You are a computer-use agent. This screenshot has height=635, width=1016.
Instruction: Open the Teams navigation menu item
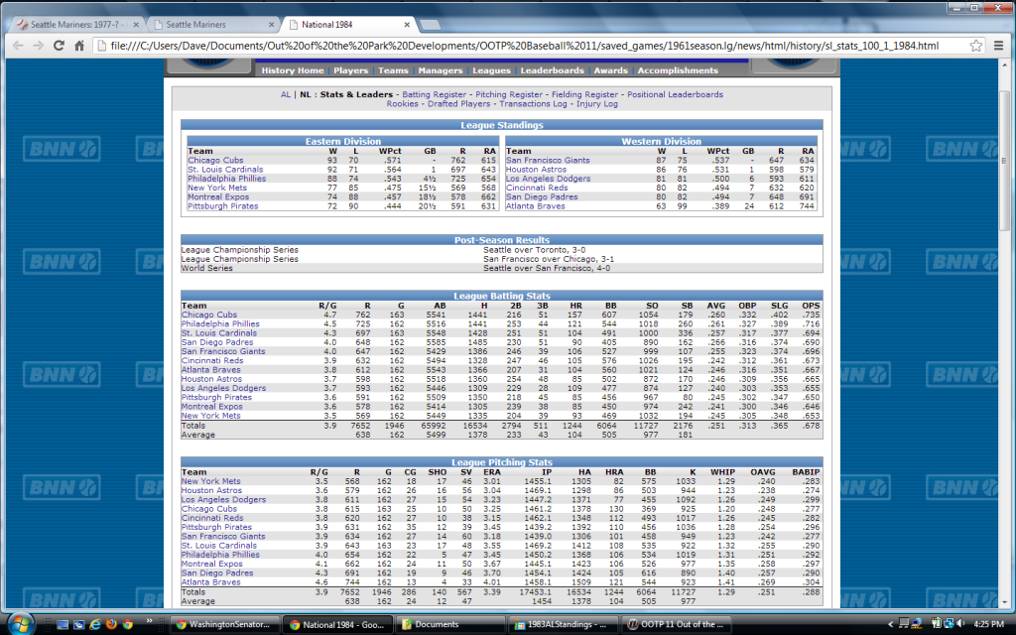click(393, 70)
